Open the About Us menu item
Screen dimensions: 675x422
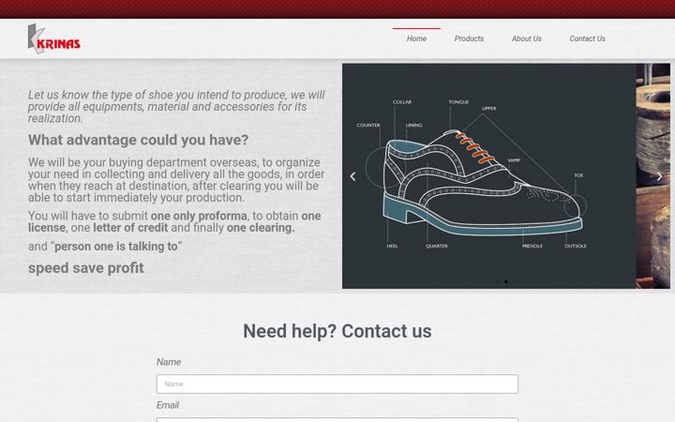click(527, 38)
